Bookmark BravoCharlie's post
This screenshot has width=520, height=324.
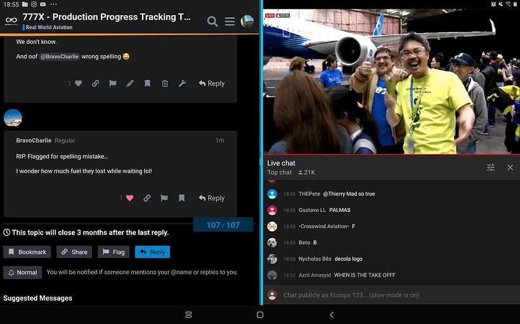tap(182, 198)
